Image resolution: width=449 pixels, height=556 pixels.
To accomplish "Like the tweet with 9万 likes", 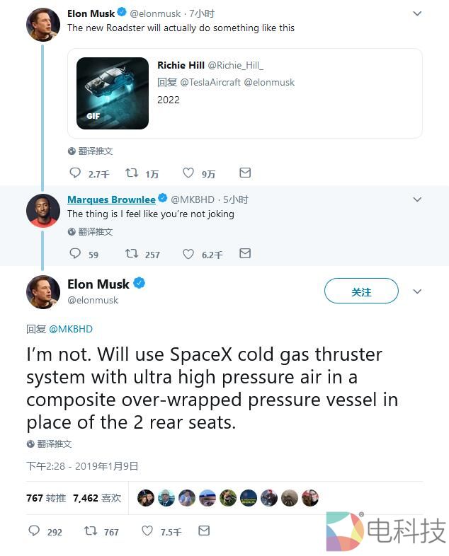I will (x=188, y=173).
